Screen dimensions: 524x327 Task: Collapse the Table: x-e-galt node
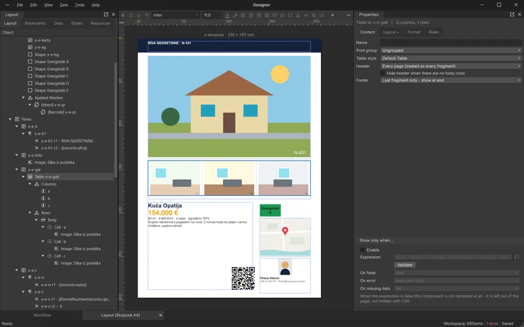click(x=23, y=177)
